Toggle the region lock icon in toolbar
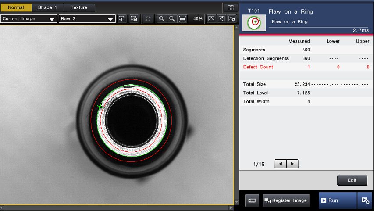 tap(134, 19)
